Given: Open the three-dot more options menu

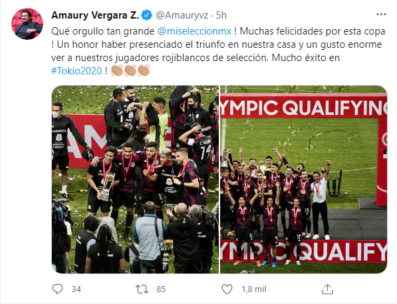Looking at the screenshot, I should pyautogui.click(x=381, y=15).
